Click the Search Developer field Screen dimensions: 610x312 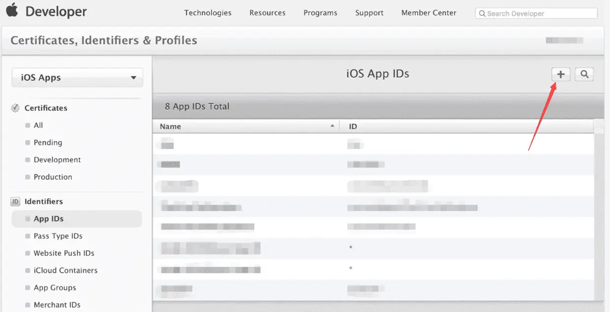coord(536,13)
